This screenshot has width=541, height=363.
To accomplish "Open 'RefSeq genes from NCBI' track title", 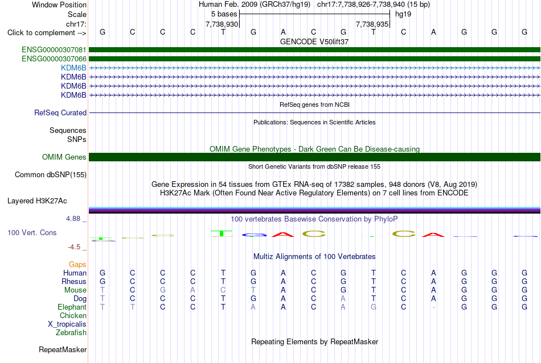I will click(x=314, y=105).
